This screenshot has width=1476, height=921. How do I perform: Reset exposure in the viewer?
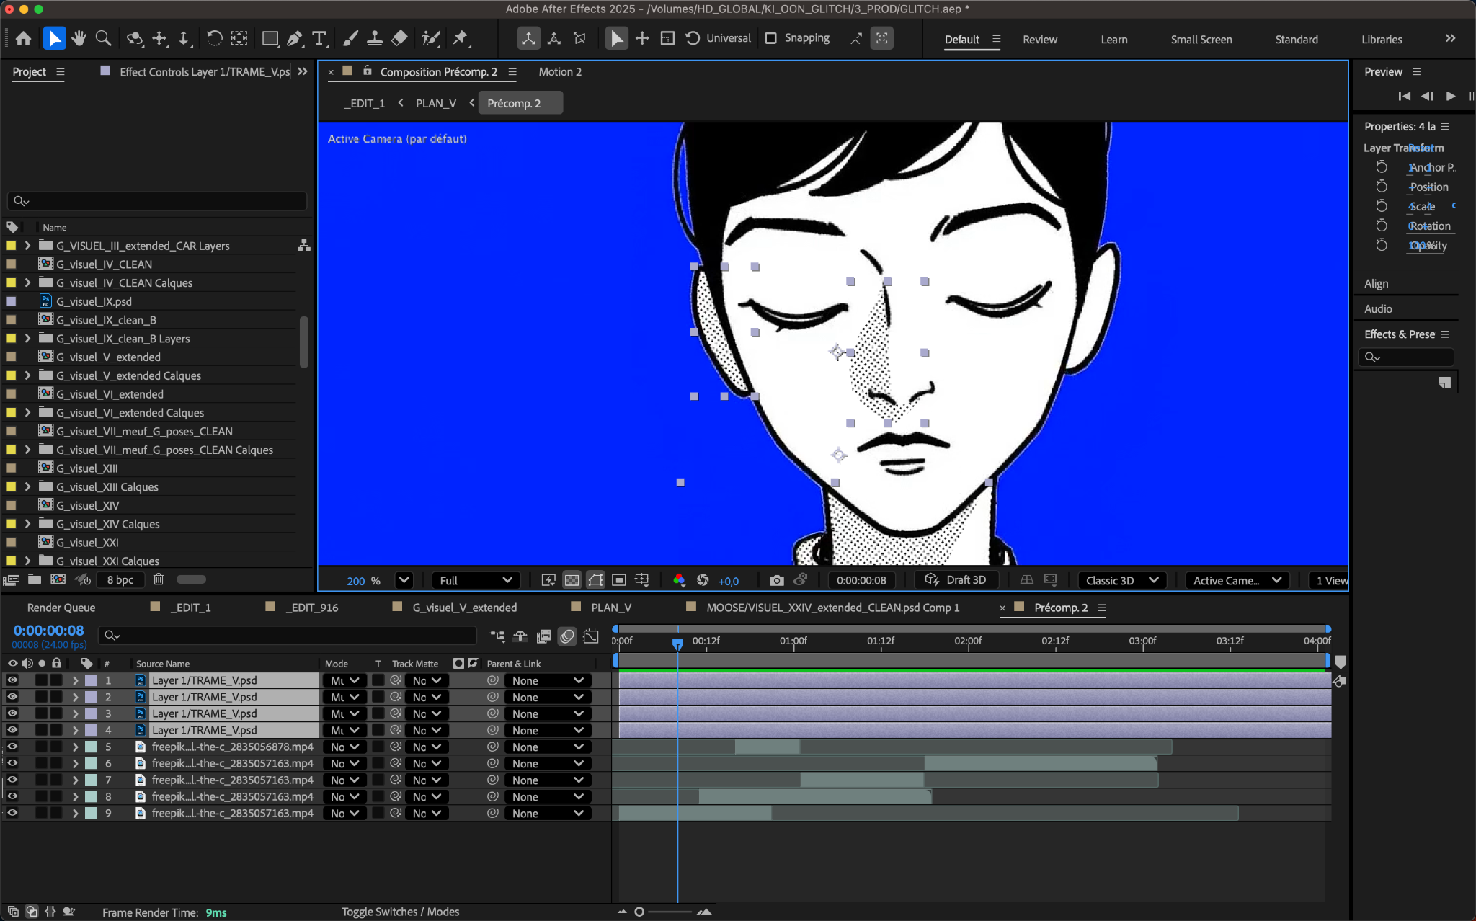[703, 580]
